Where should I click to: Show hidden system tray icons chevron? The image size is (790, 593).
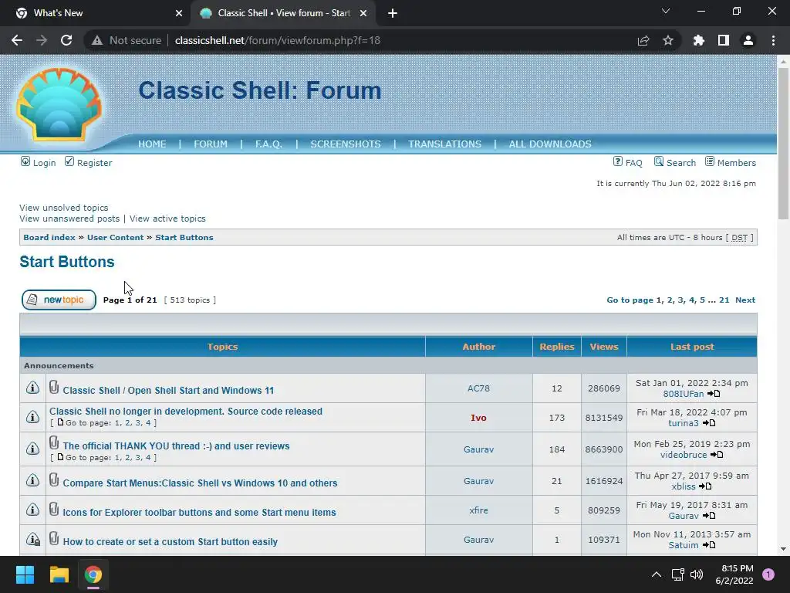[656, 574]
